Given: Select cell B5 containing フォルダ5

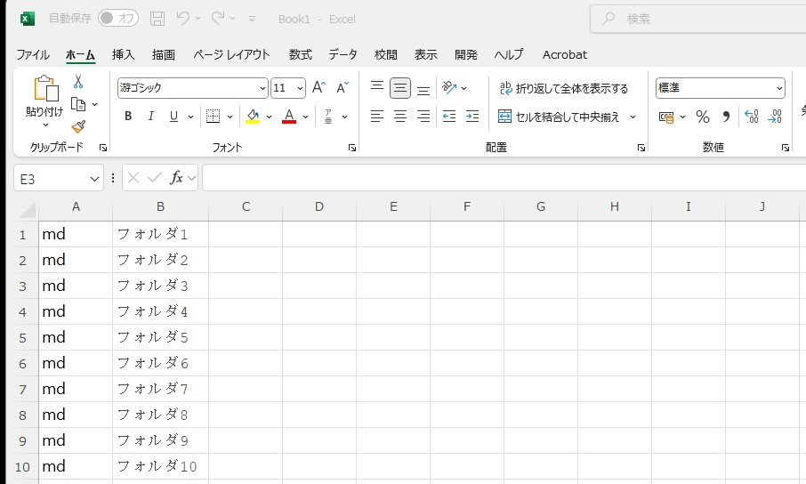Looking at the screenshot, I should tap(160, 337).
